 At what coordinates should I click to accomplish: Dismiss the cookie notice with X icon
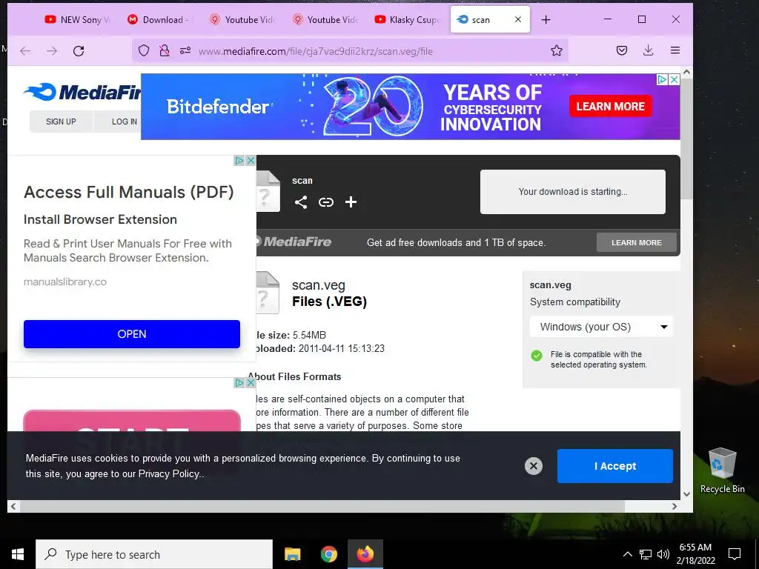pos(534,466)
